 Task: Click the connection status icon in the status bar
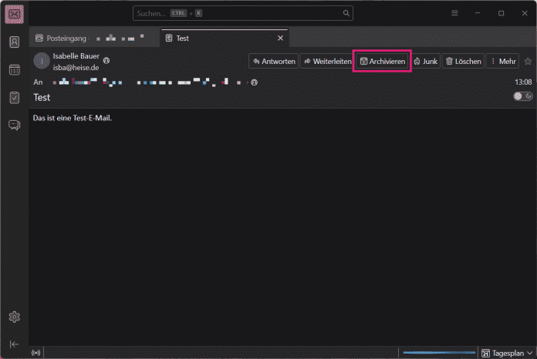point(35,353)
